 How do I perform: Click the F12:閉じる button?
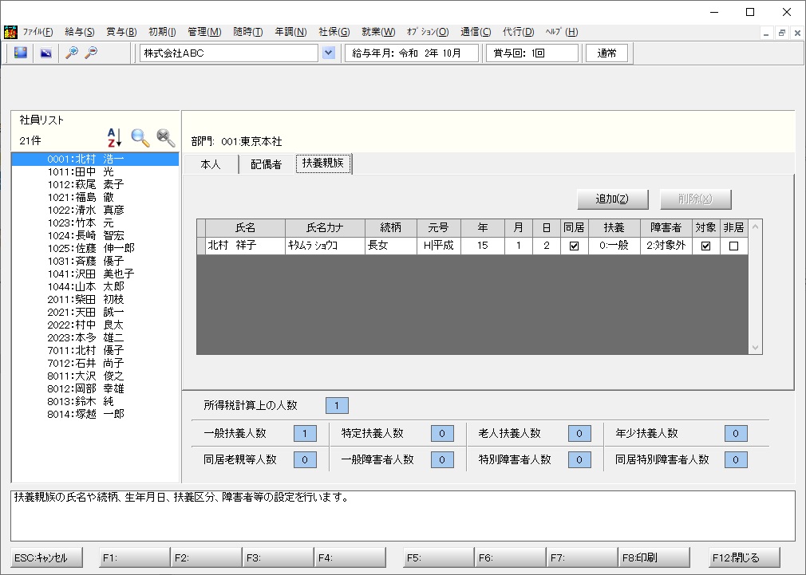tap(744, 557)
